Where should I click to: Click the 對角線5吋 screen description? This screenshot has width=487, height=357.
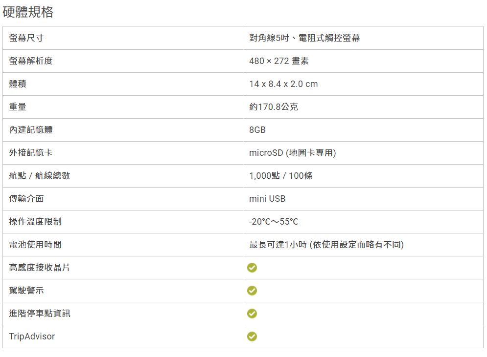click(x=269, y=38)
